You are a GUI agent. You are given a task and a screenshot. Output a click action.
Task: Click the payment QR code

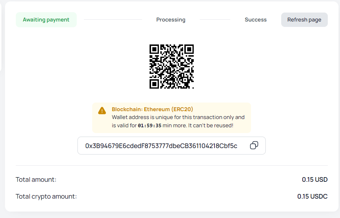(x=171, y=66)
